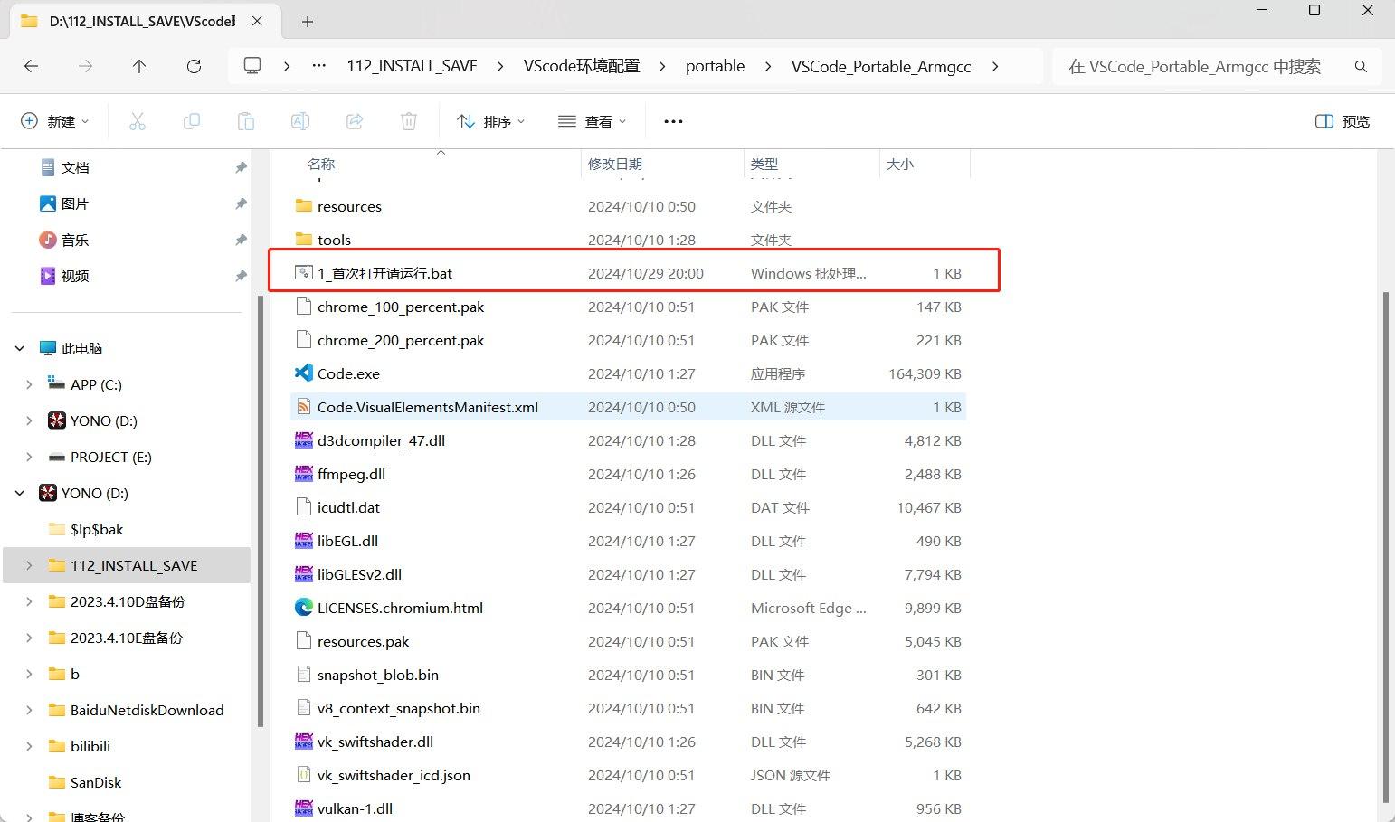Click the Refresh icon in navigation bar
The height and width of the screenshot is (822, 1395).
pos(194,66)
